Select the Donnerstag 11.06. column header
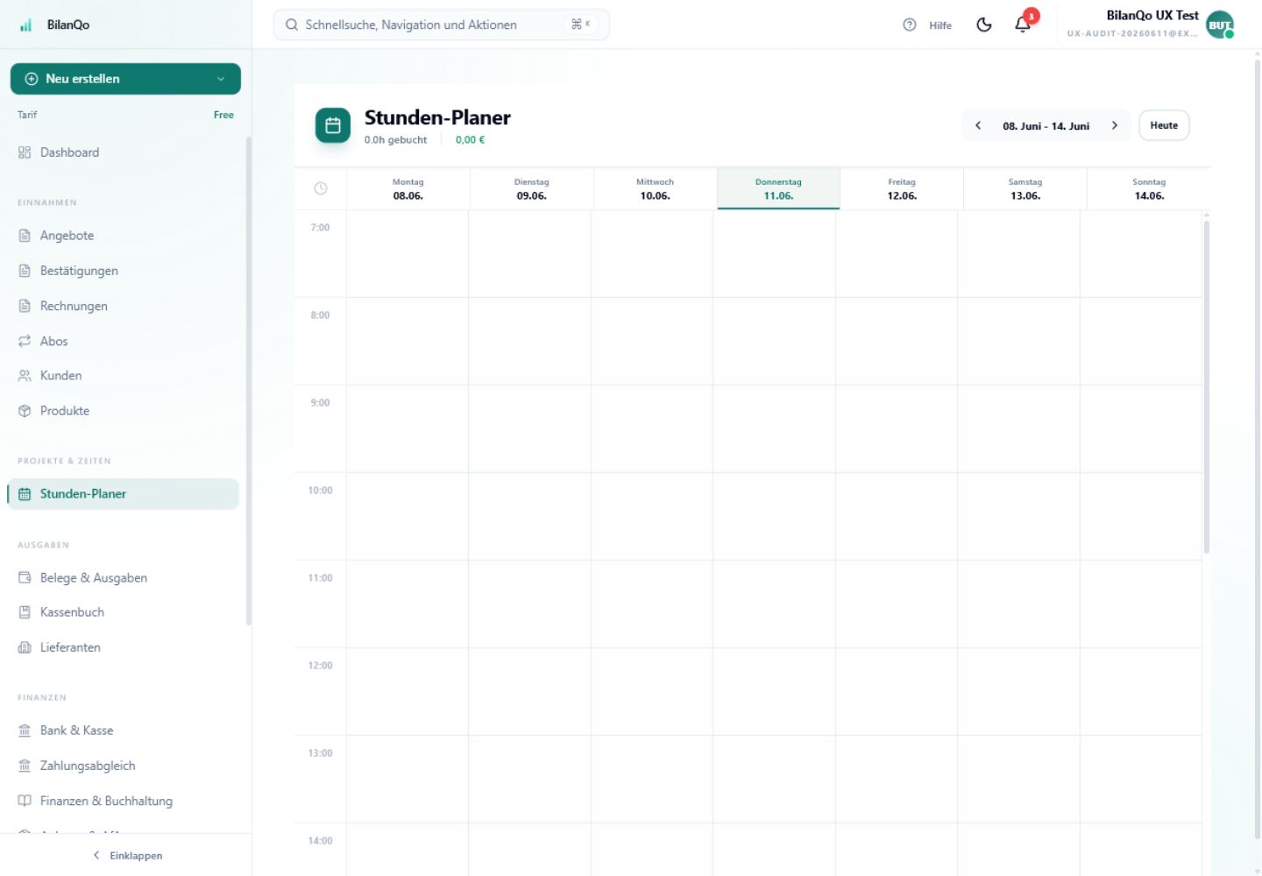 click(x=778, y=189)
